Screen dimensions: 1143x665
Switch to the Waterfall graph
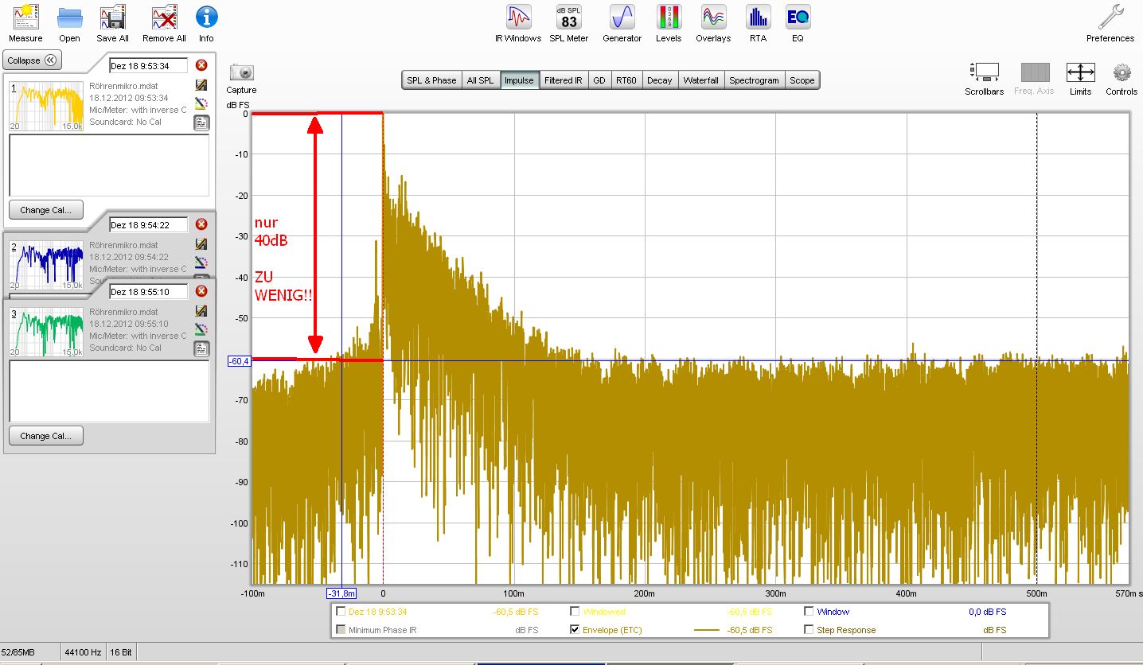tap(701, 80)
